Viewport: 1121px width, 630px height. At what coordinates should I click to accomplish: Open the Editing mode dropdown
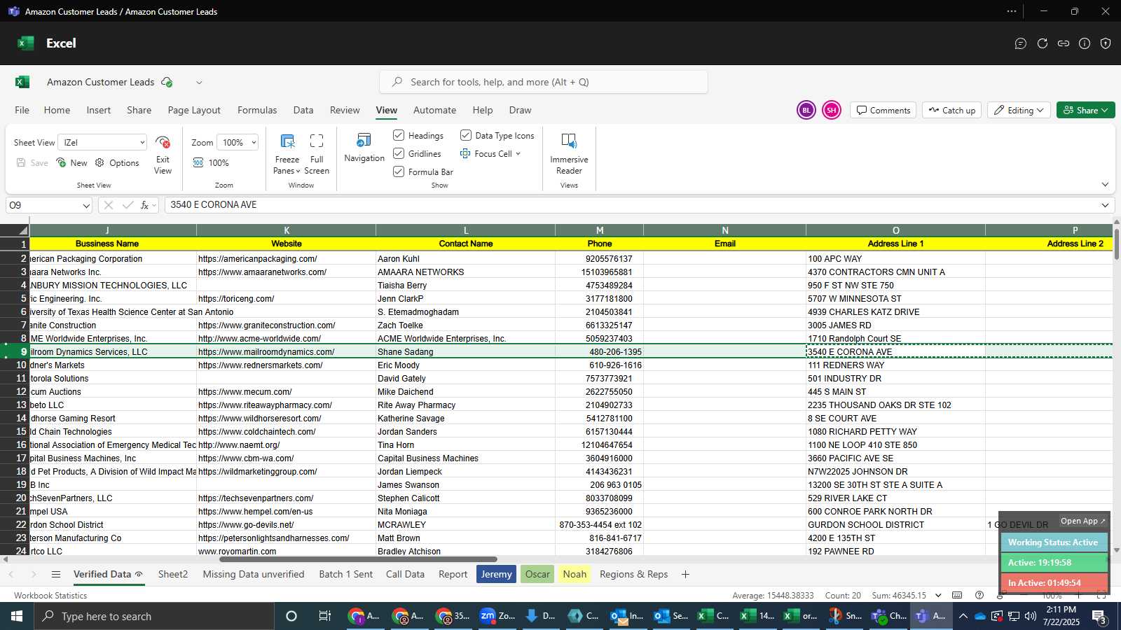1020,110
